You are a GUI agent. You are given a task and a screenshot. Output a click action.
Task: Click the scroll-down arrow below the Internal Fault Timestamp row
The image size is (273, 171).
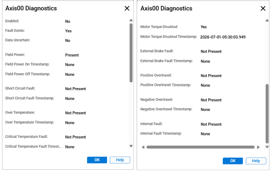pos(267,147)
